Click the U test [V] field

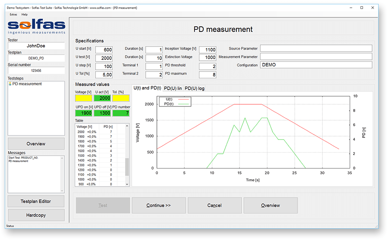104,58
